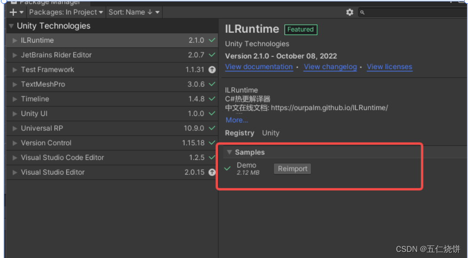Image resolution: width=468 pixels, height=258 pixels.
Task: Open the Sort: Name dropdown
Action: 134,12
